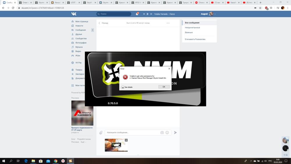Image resolution: width=291 pixels, height=164 pixels.
Task: Reload the Chrome page
Action: (13, 8)
